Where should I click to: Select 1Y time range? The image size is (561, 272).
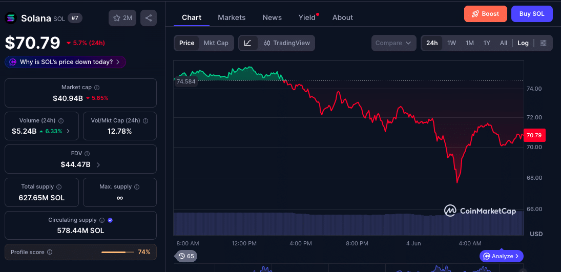487,43
